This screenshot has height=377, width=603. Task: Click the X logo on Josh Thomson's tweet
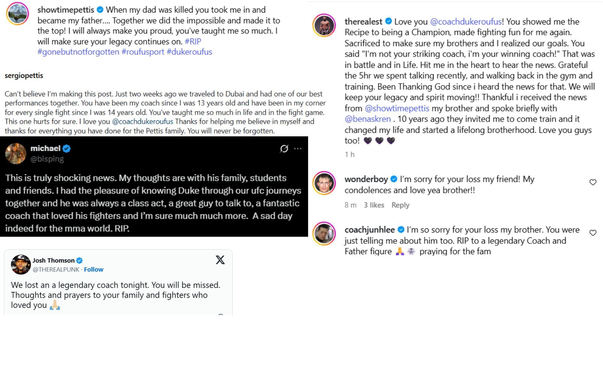[x=220, y=260]
